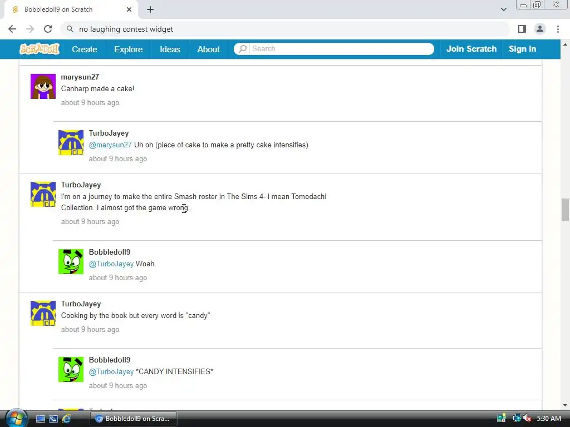Open the Chrome three-dot menu
This screenshot has height=427, width=570.
pyautogui.click(x=558, y=29)
